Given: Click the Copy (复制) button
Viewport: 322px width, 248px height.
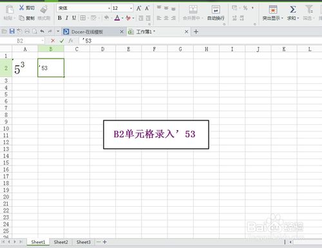Looking at the screenshot, I should coord(26,18).
